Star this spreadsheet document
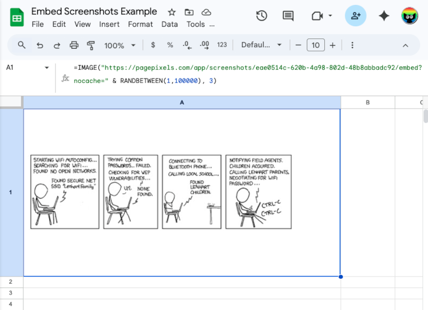This screenshot has height=310, width=428. coord(172,12)
